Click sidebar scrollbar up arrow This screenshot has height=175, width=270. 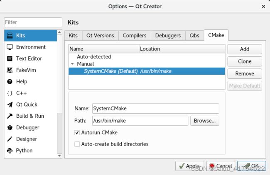point(59,32)
